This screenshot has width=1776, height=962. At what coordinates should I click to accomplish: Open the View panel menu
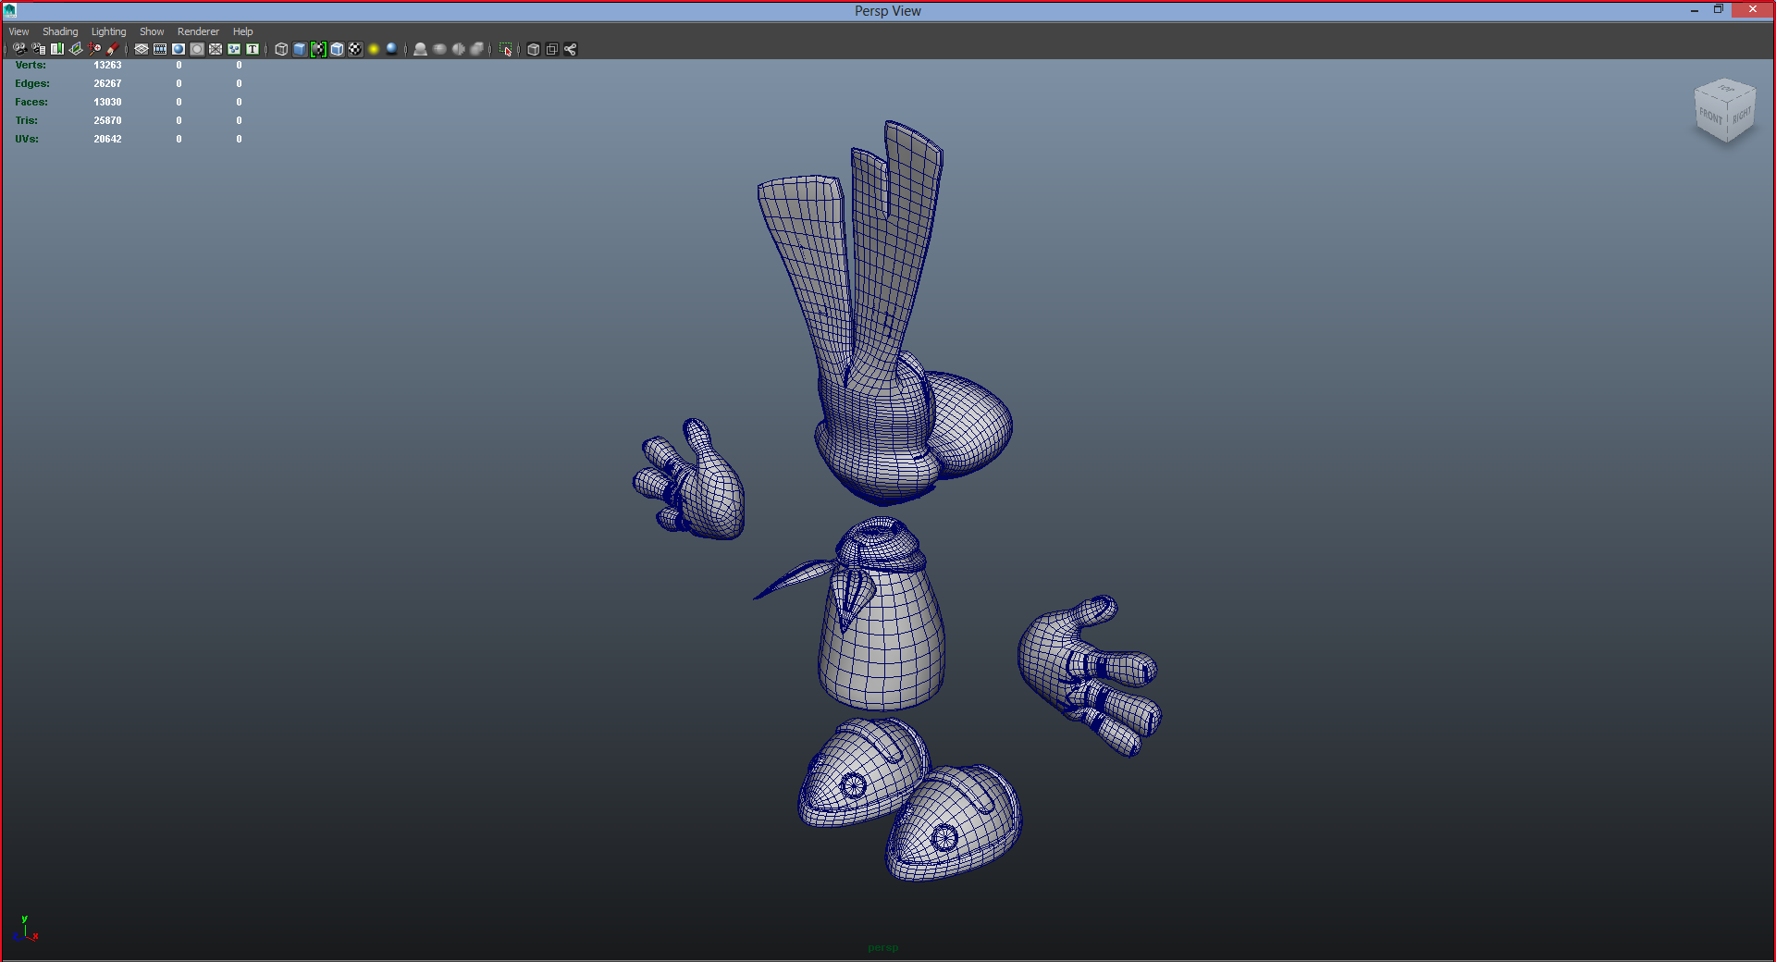(x=18, y=31)
